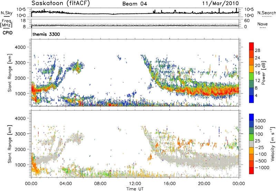Select the "2000" tick on power panel axis
The width and height of the screenshot is (276, 191).
[x=20, y=78]
